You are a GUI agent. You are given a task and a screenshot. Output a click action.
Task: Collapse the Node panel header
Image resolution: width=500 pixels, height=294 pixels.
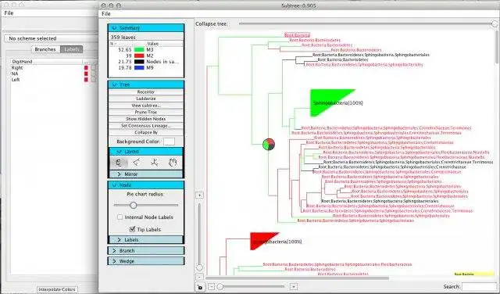click(x=146, y=185)
